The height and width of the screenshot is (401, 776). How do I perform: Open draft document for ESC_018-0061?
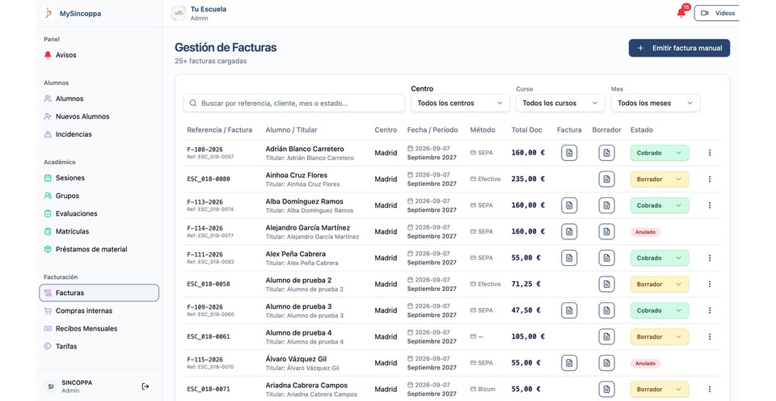[607, 336]
